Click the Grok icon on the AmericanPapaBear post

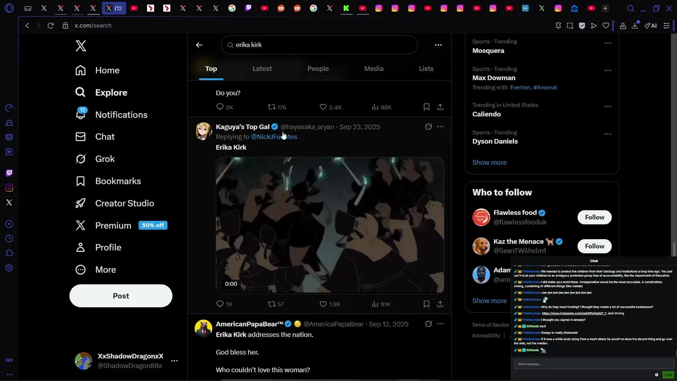428,324
